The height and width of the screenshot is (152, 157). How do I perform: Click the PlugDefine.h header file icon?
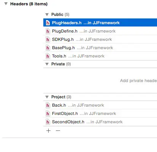point(48,31)
